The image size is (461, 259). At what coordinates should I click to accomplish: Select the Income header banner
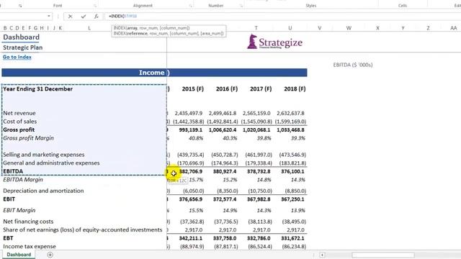coord(154,73)
